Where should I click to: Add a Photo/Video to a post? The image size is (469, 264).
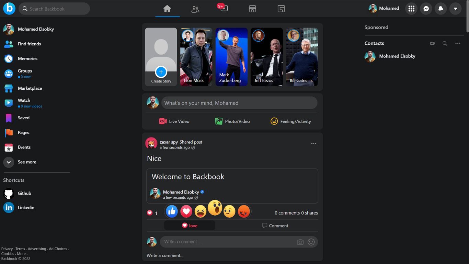coord(232,121)
